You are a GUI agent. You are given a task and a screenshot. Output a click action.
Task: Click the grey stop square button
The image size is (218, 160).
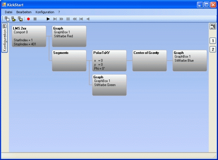coord(35,19)
